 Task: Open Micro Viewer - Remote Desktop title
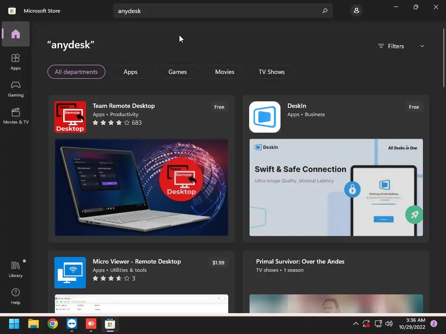tap(137, 261)
